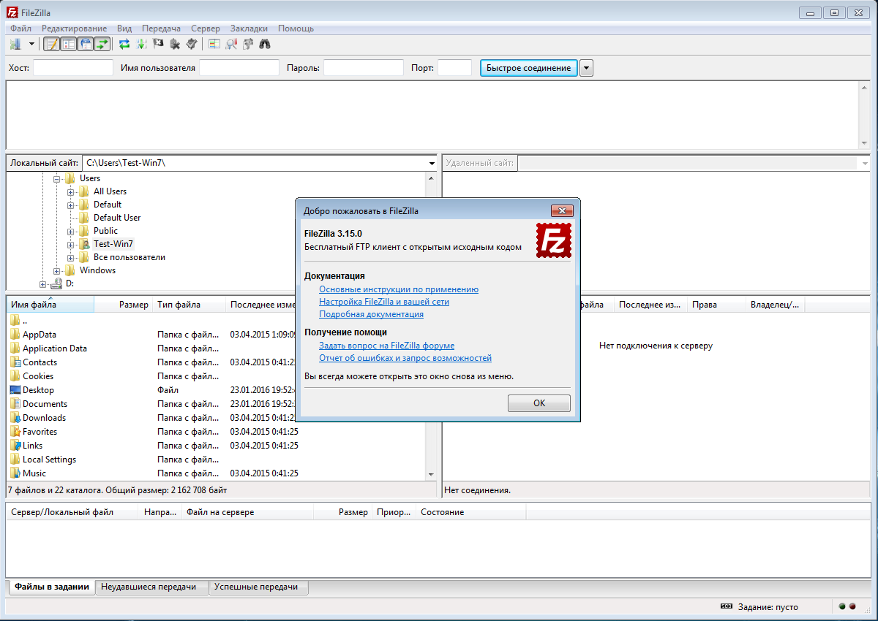
Task: Toggle processing of the transfer queue
Action: tap(141, 44)
